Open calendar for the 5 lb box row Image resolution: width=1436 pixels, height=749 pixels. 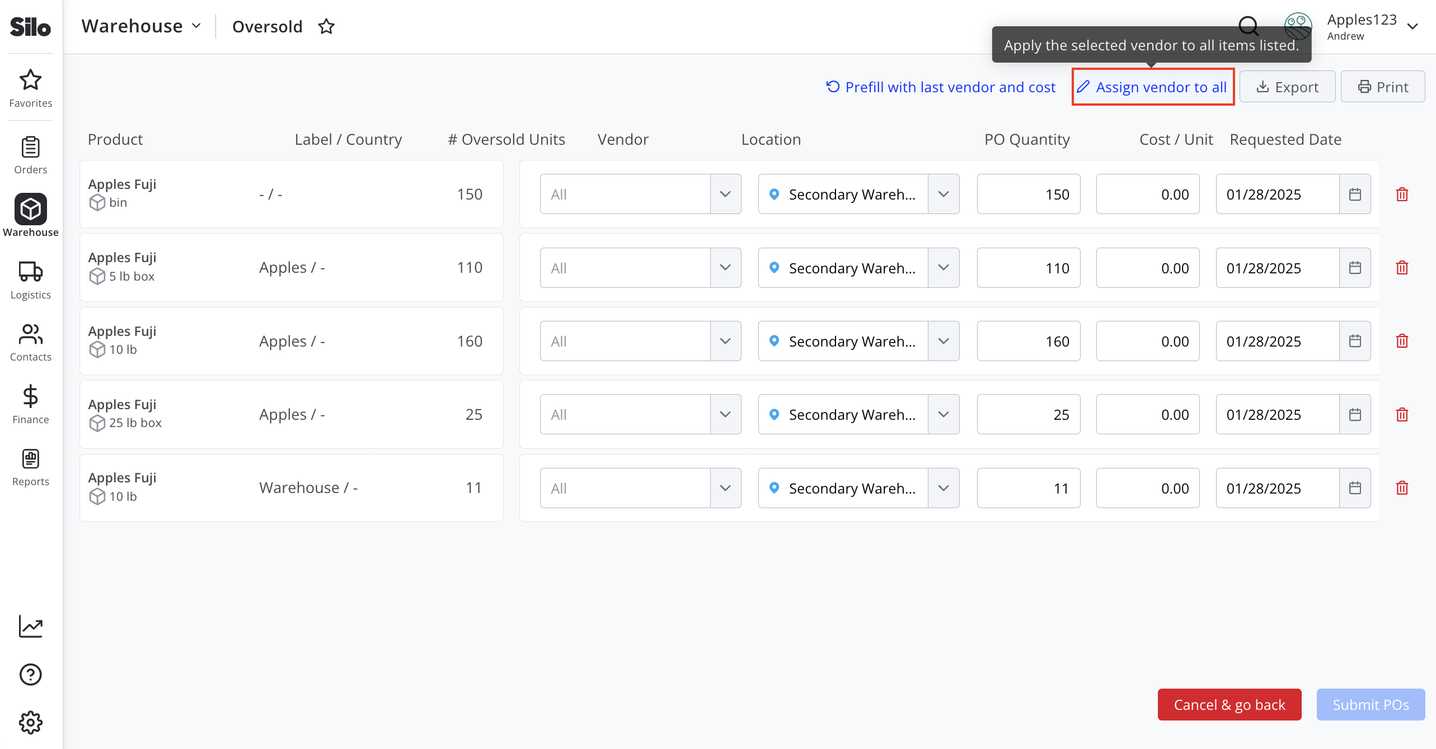click(x=1355, y=268)
